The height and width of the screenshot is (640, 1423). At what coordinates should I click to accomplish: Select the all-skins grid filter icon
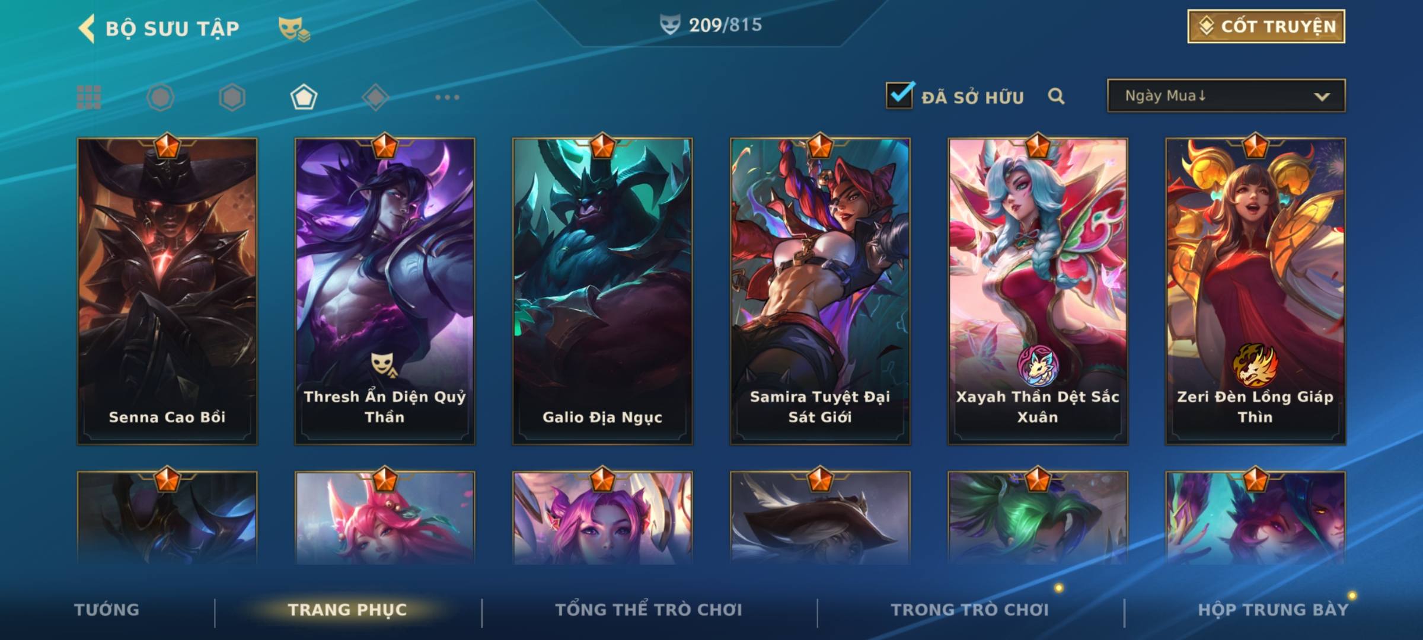pyautogui.click(x=89, y=97)
